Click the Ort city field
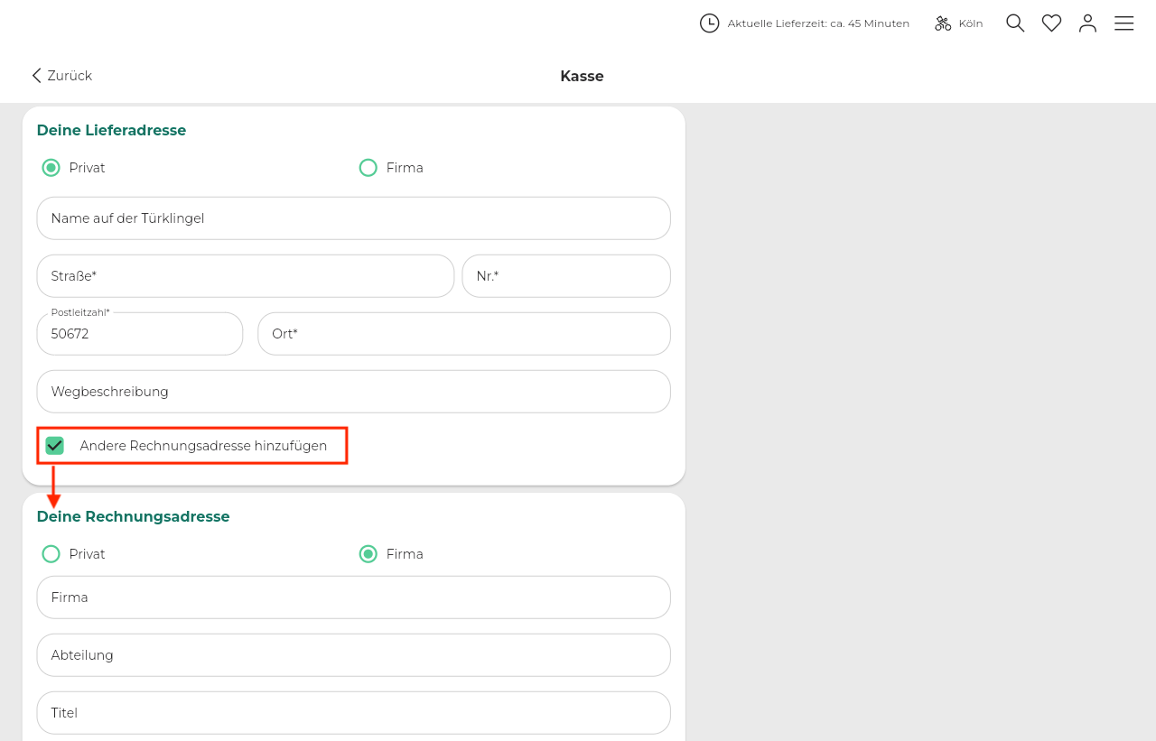Viewport: 1156px width, 741px height. [x=463, y=334]
